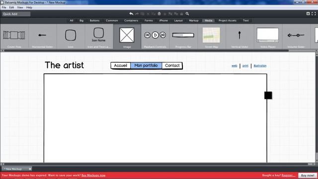The width and height of the screenshot is (318, 179).
Task: Click the Redo arrow icon
Action: pyautogui.click(x=137, y=14)
